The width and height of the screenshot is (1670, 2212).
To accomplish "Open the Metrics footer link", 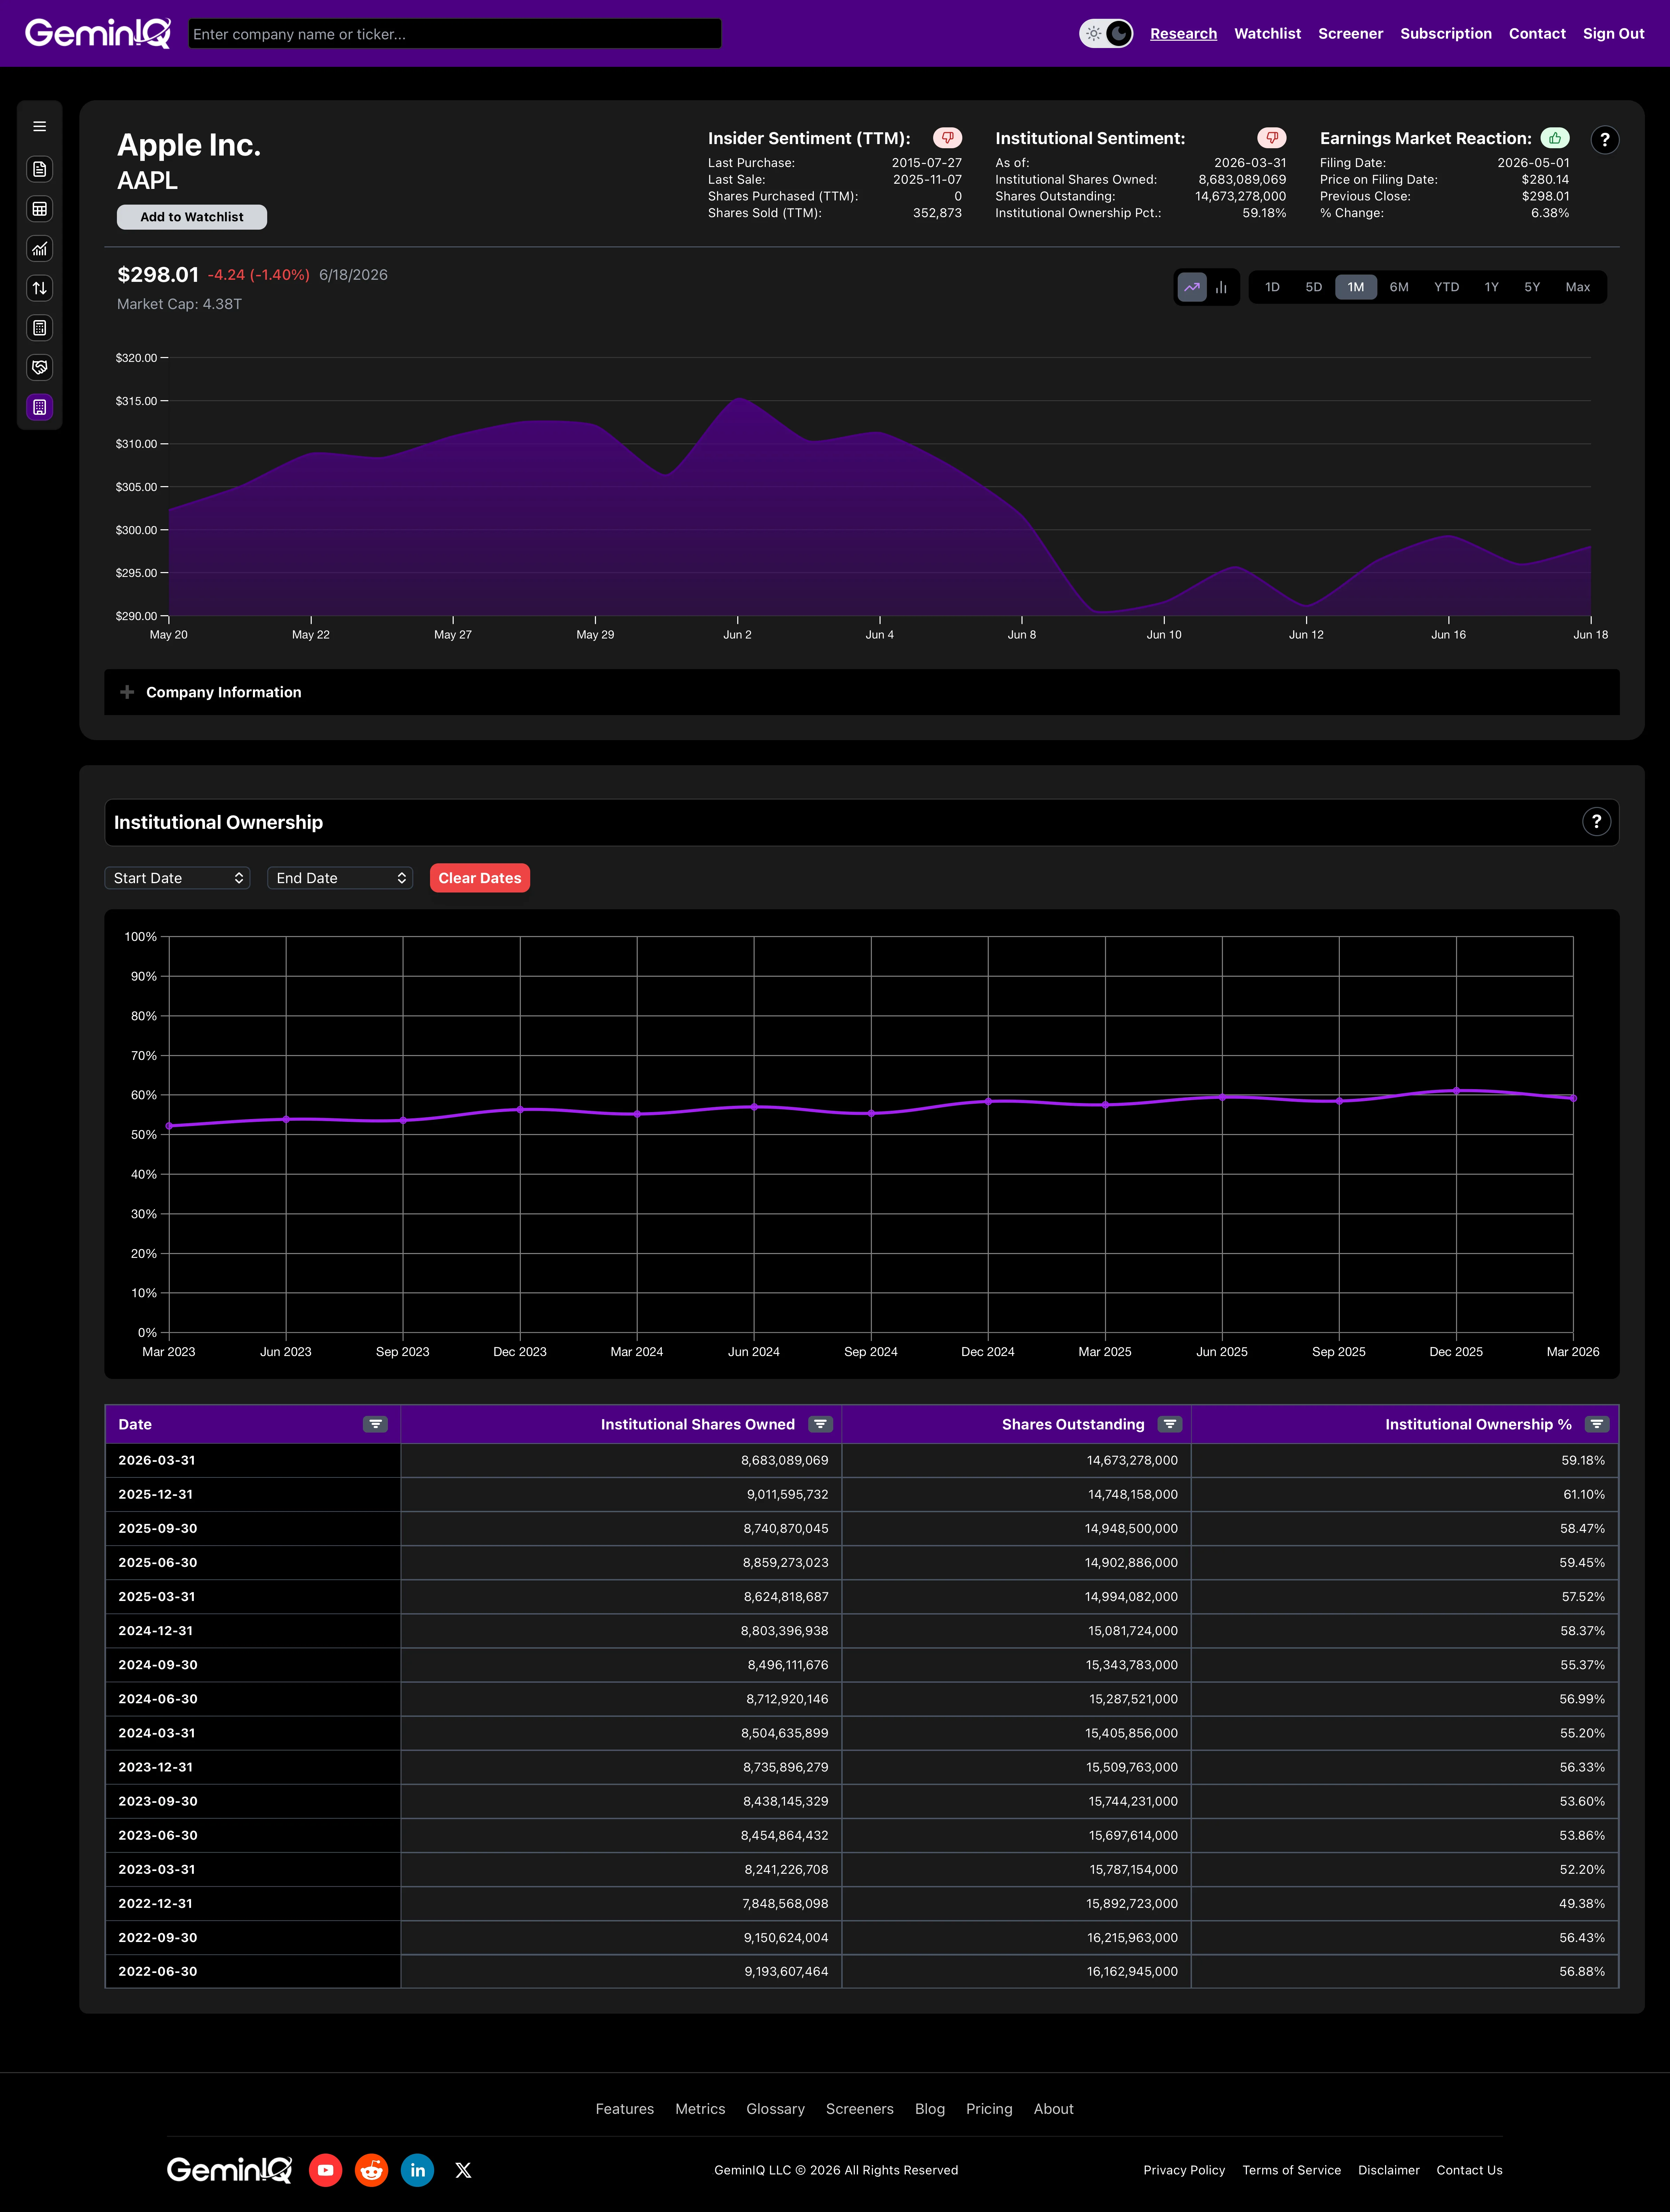I will pos(700,2109).
